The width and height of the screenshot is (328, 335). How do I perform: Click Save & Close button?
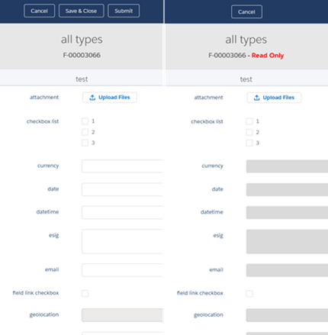click(x=81, y=11)
